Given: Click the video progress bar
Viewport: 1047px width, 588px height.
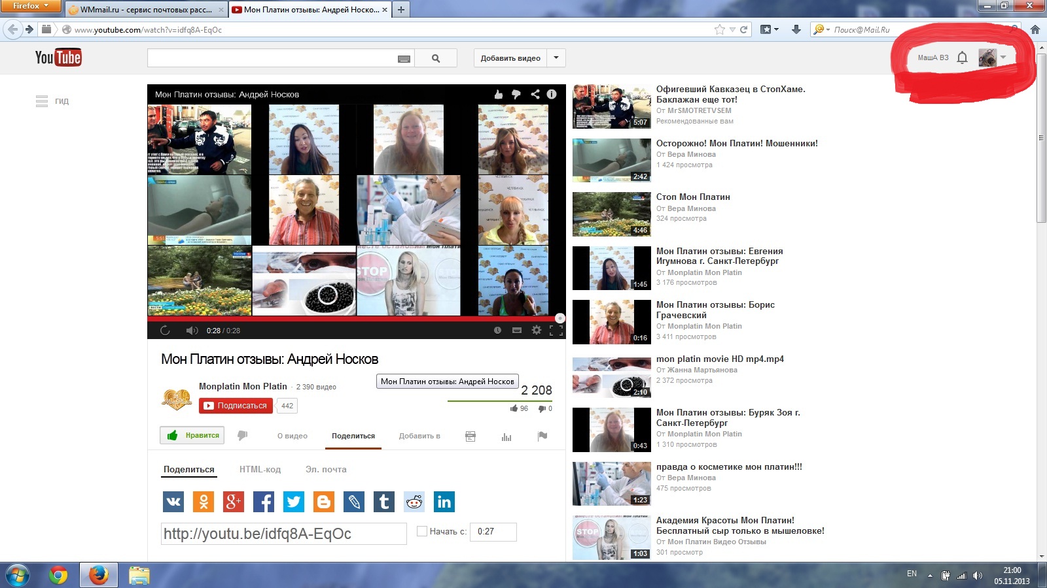Looking at the screenshot, I should [x=356, y=318].
